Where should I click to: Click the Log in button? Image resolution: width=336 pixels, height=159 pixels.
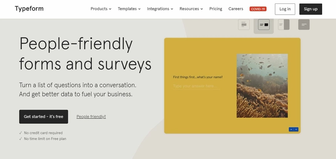(x=285, y=9)
